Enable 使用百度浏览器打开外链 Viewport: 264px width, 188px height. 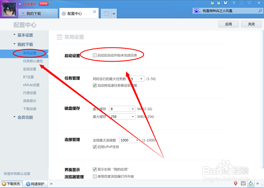tap(95, 176)
